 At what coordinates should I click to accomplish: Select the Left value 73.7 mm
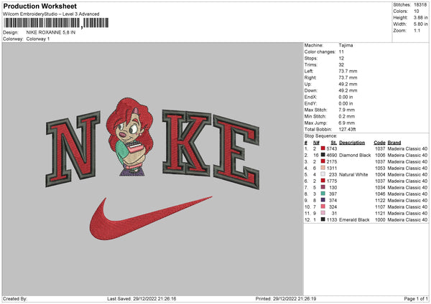pos(348,71)
